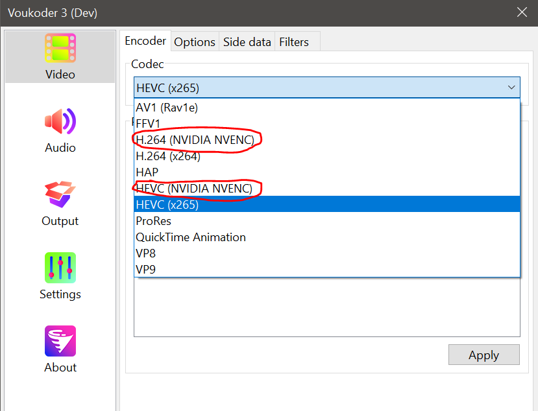The height and width of the screenshot is (411, 538).
Task: Switch to the Encoder tab
Action: (145, 41)
